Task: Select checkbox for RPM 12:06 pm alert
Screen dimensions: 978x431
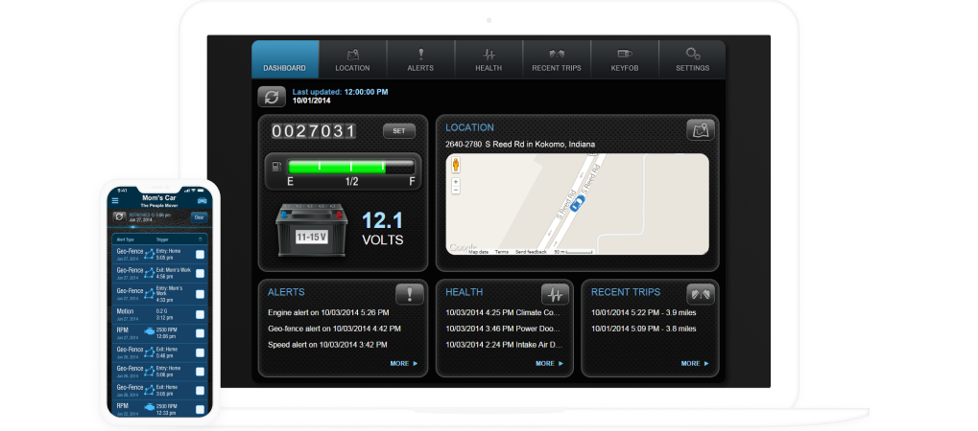Action: (200, 332)
